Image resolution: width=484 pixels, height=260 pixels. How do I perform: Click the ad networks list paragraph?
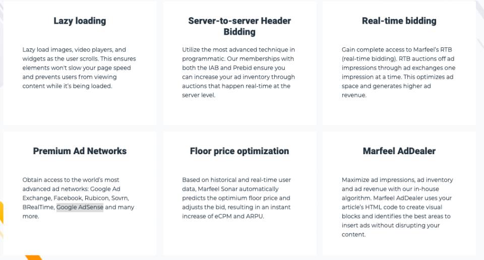click(x=79, y=198)
